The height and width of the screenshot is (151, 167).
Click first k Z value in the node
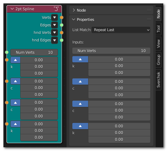(39, 73)
